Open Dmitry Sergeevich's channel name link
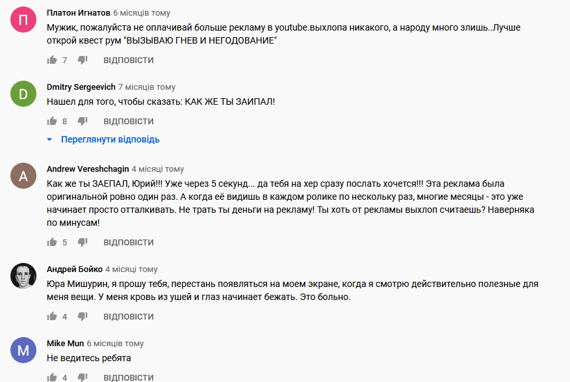 (81, 87)
